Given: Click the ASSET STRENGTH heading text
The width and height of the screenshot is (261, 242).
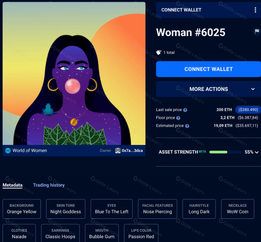Looking at the screenshot, I should click(178, 152).
